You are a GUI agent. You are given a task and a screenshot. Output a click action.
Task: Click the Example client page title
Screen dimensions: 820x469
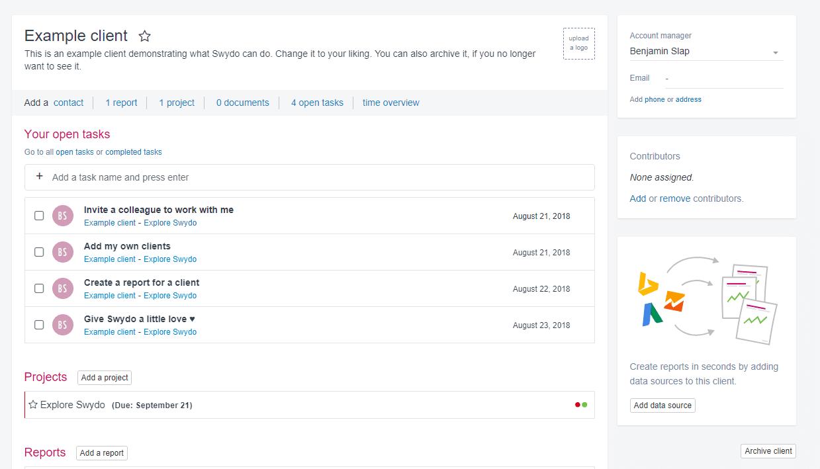76,36
